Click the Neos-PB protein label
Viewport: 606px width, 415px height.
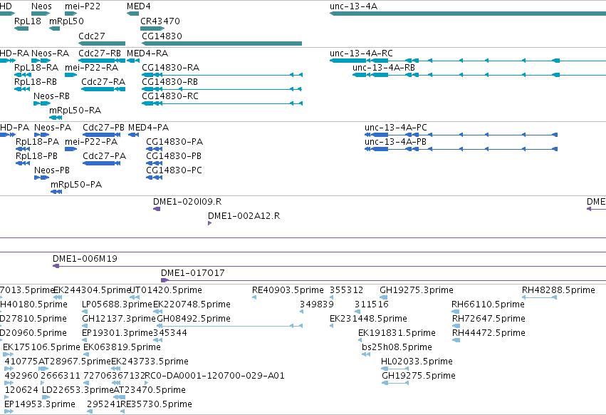tap(52, 170)
